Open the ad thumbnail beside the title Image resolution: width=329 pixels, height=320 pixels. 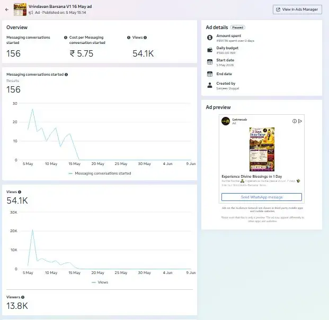[20, 10]
